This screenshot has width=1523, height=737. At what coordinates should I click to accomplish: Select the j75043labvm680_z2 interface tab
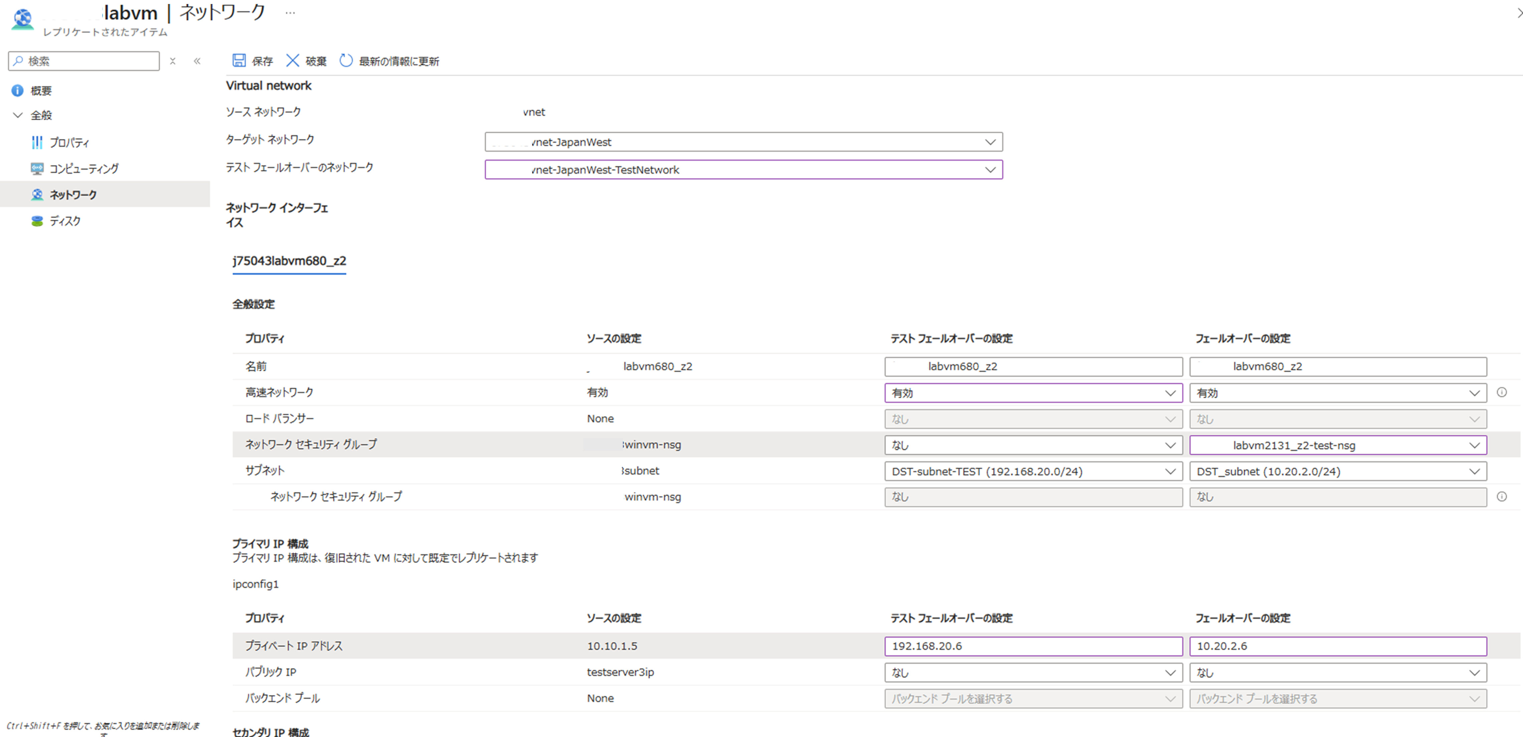tap(289, 261)
